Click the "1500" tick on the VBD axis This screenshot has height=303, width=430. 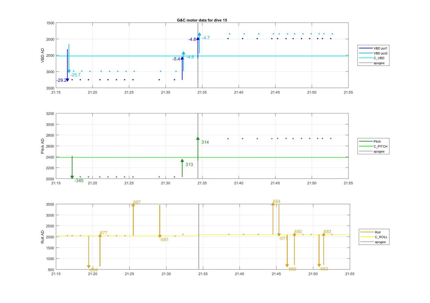[50, 23]
